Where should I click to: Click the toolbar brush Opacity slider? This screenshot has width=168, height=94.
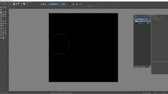(54, 4)
